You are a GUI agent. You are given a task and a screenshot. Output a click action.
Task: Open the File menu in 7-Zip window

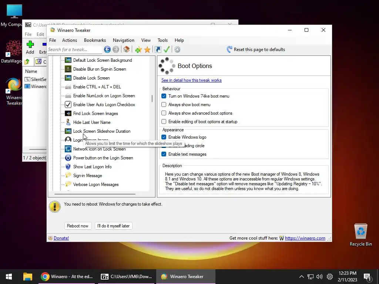tap(28, 34)
